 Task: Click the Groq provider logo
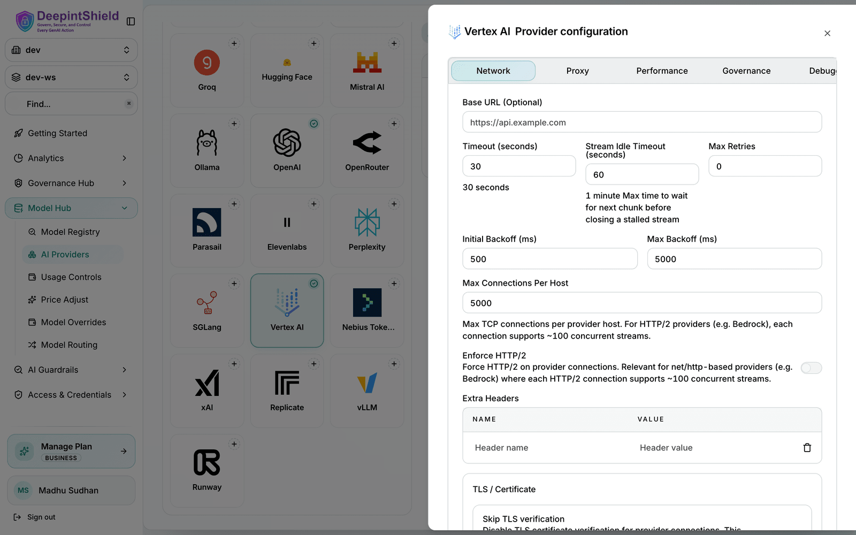(207, 63)
